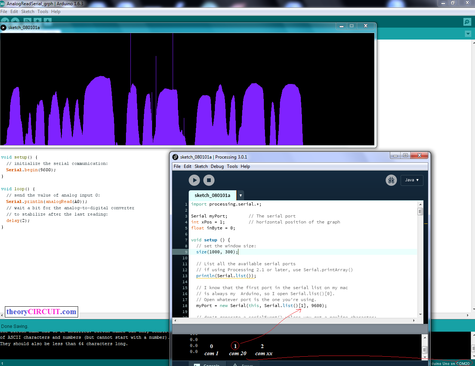Click the Stop button in Processing
475x366 pixels.
(x=209, y=180)
